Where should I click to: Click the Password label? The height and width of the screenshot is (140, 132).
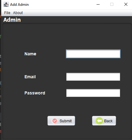(35, 93)
